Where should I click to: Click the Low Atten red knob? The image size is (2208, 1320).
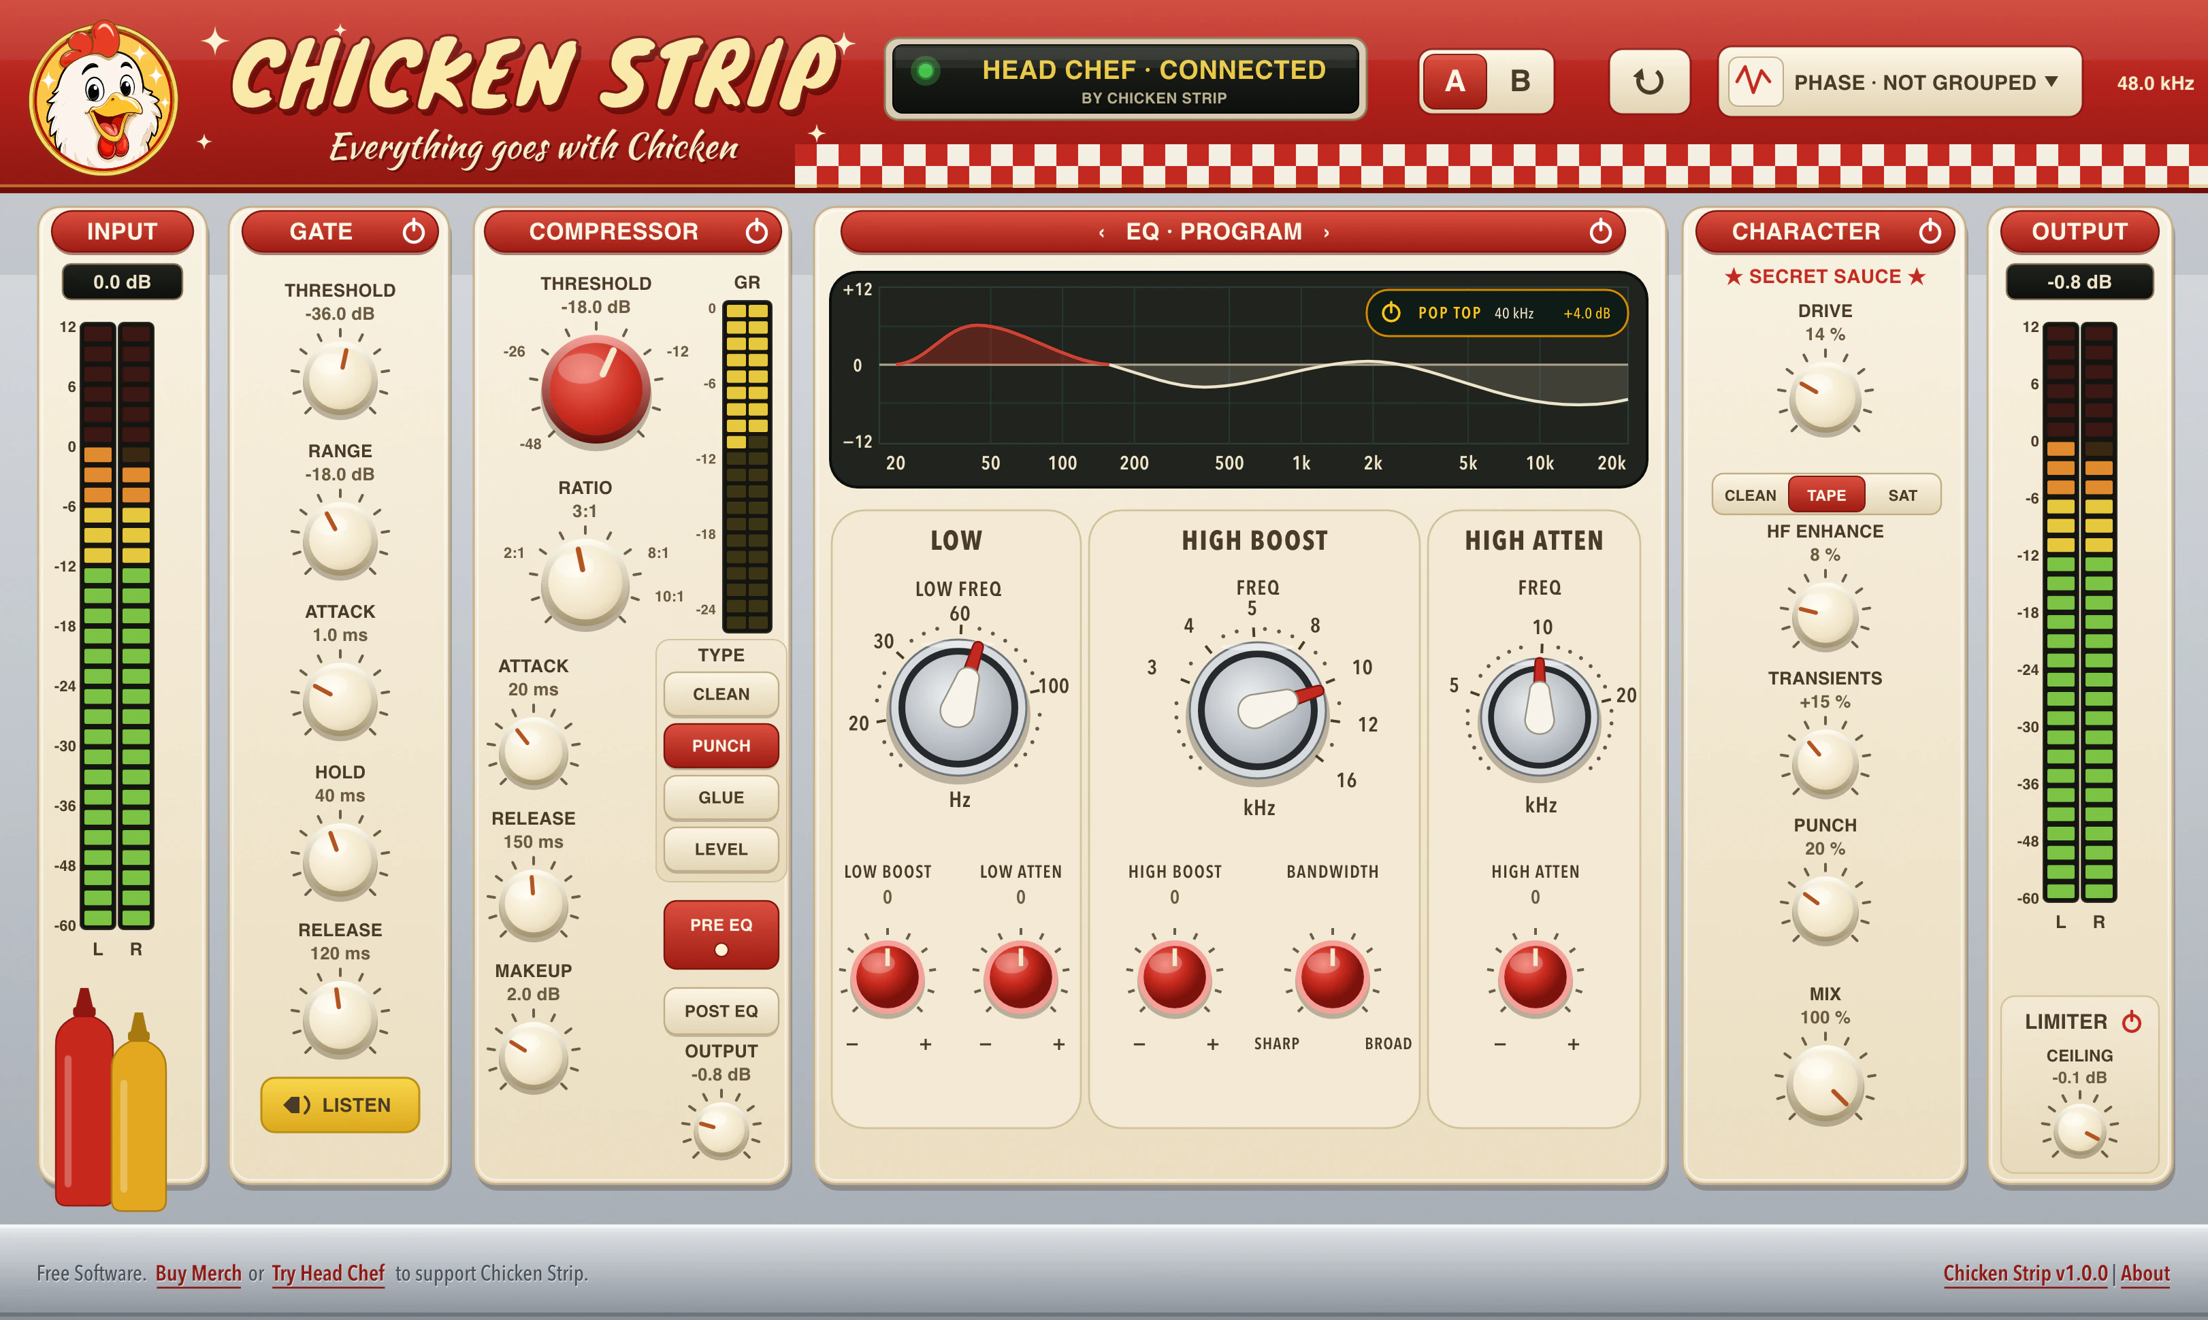(1020, 976)
